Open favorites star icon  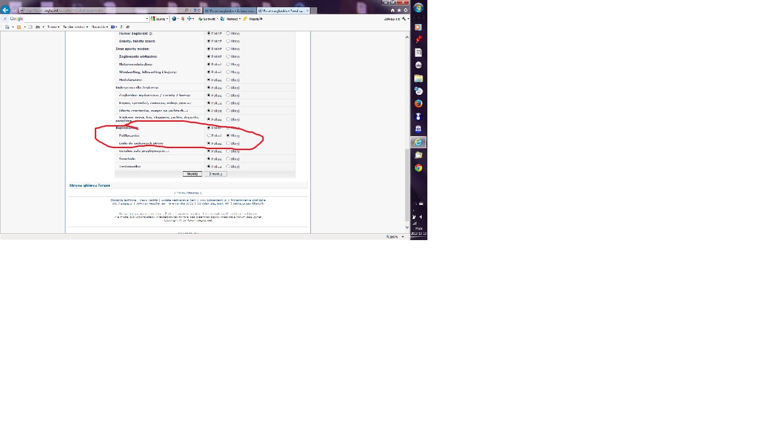399,10
